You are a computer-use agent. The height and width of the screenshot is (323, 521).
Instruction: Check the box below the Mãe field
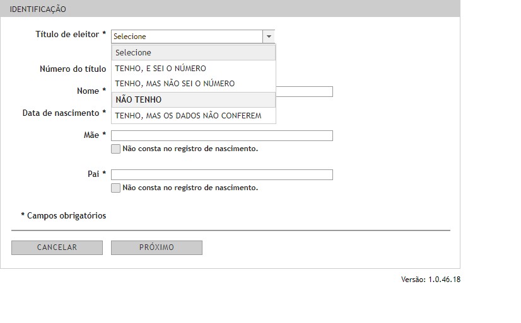coord(115,149)
